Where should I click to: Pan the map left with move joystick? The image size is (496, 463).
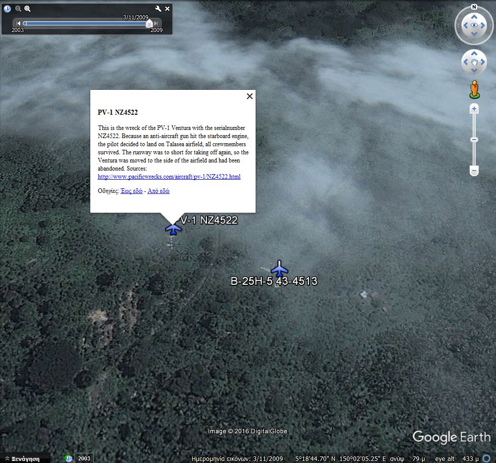point(465,62)
